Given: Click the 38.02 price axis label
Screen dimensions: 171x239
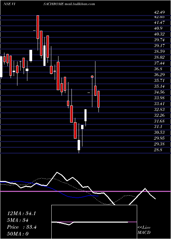Looking at the screenshot, I should (159, 57).
